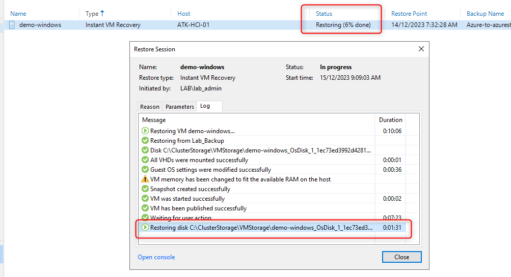This screenshot has width=511, height=277.
Task: Open console link at dialog bottom
Action: 156,257
